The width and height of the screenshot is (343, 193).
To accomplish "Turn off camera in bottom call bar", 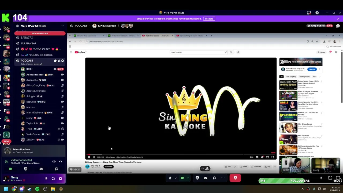I will (x=182, y=178).
